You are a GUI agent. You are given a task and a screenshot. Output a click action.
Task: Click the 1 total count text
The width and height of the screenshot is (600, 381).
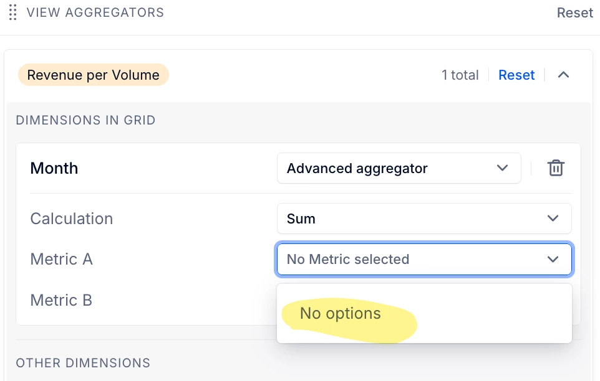(x=460, y=75)
